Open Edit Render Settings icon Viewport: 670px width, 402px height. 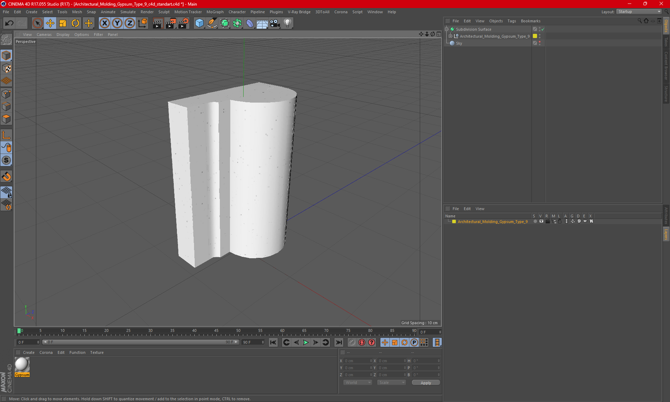click(184, 23)
